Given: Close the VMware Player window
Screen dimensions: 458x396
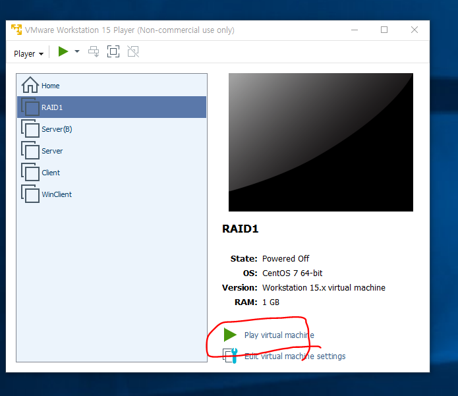Looking at the screenshot, I should click(x=415, y=30).
